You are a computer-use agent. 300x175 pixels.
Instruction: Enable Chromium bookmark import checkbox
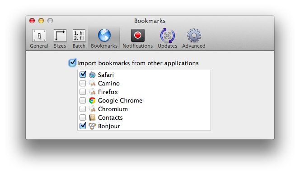[x=83, y=109]
